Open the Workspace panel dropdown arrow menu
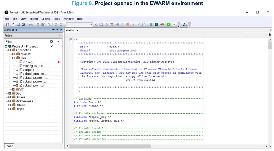 (53, 30)
